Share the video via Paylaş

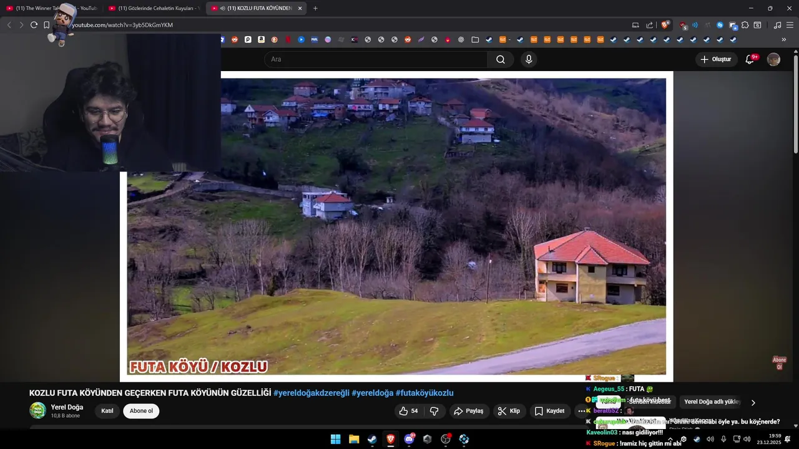[469, 411]
